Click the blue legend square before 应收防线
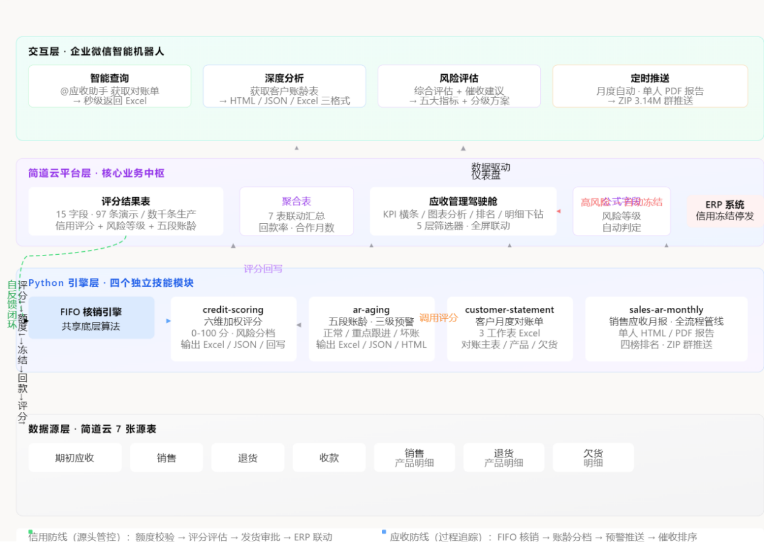764x542 pixels. pos(384,532)
